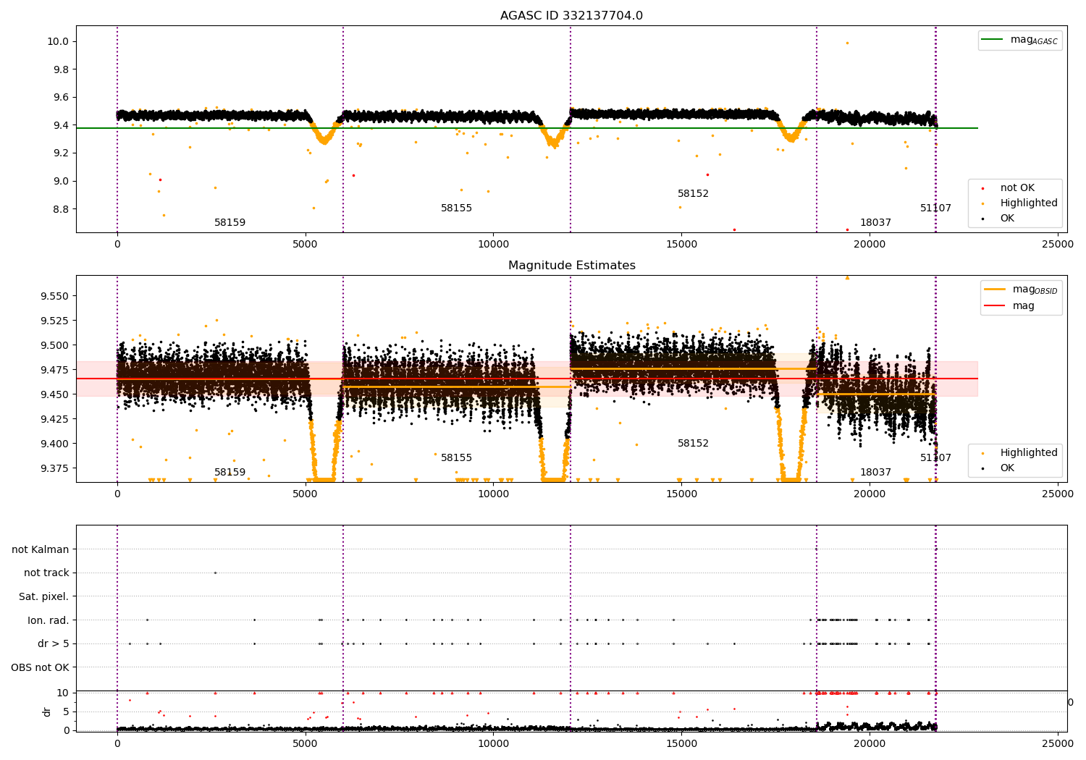Click the 9.475 y-axis tick label
This screenshot has width=1086, height=760.
[x=55, y=370]
